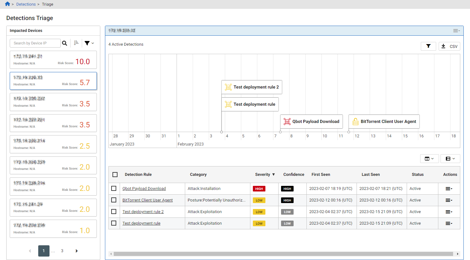This screenshot has width=470, height=260.
Task: Open the table export options dropdown
Action: [450, 159]
